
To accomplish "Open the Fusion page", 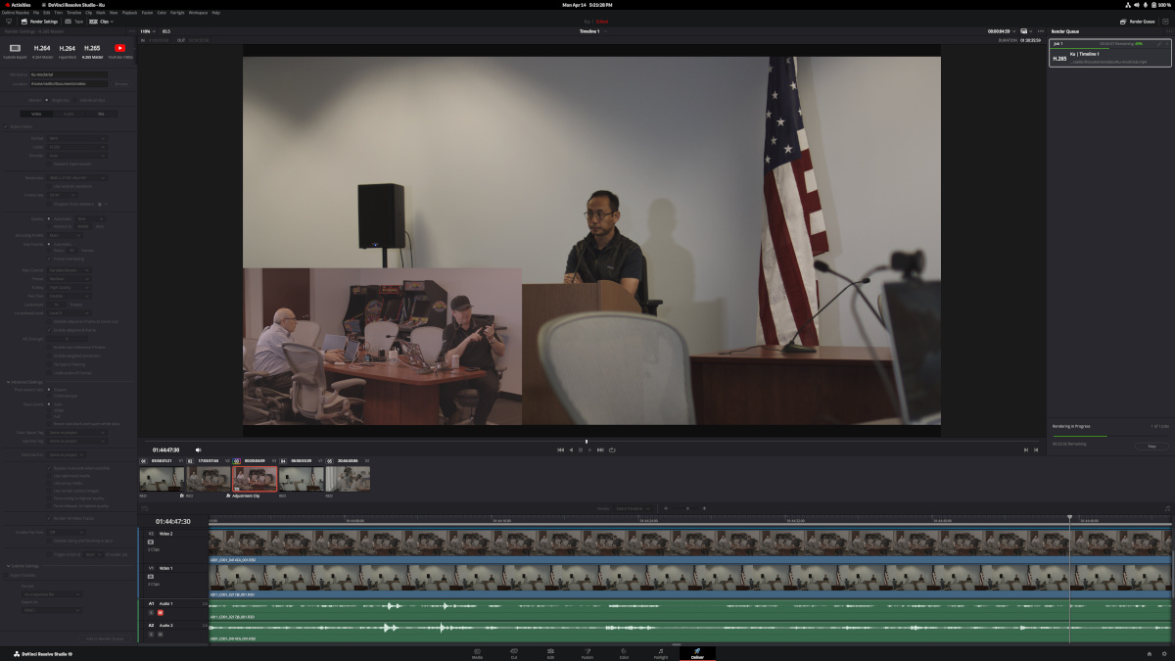I will coord(587,653).
